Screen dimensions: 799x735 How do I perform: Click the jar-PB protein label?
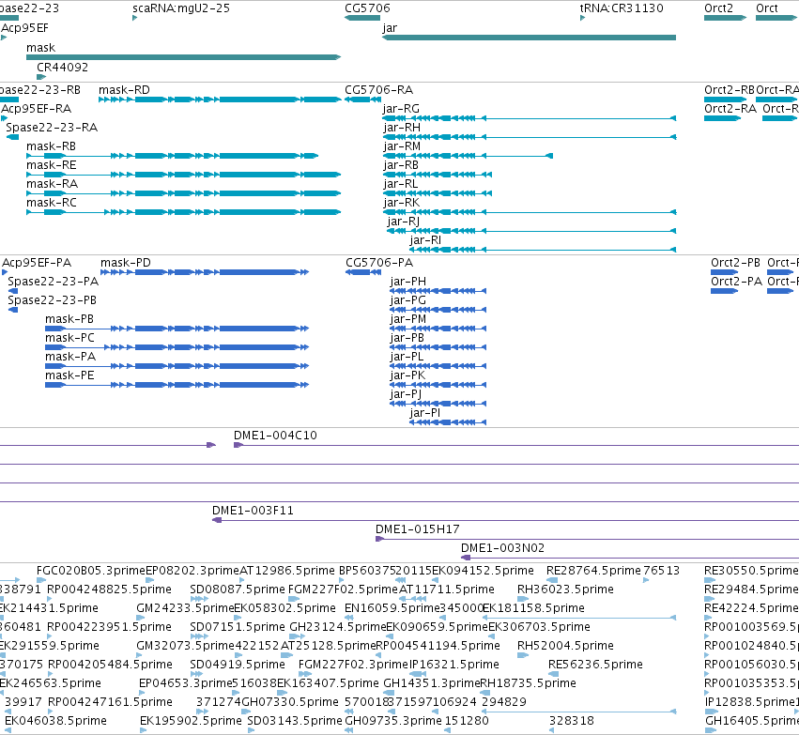(407, 338)
